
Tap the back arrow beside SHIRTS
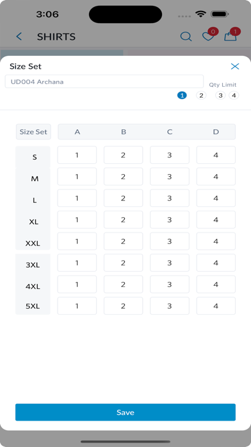pyautogui.click(x=19, y=37)
